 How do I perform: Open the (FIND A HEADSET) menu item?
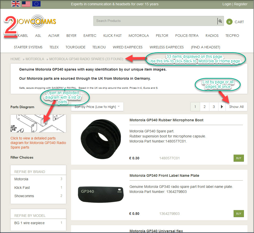(205, 47)
